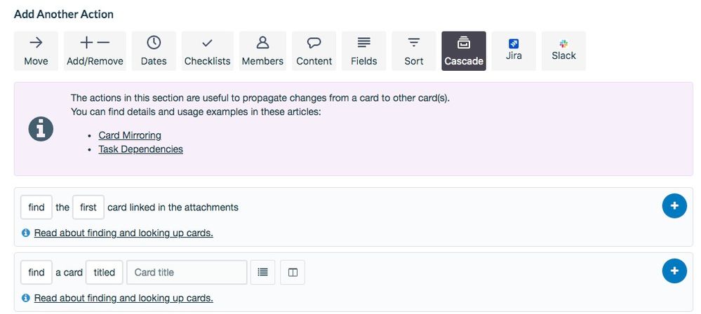
Task: Toggle the 'first' option for linked card
Action: click(x=88, y=207)
